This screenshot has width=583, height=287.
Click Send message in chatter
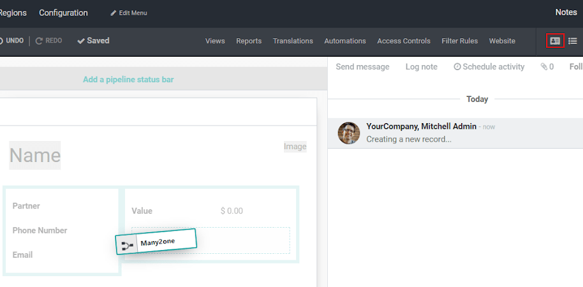(362, 67)
